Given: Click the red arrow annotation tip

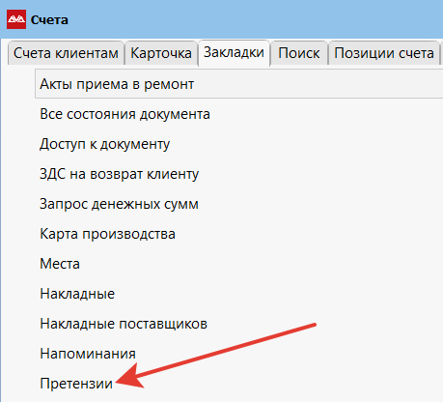Looking at the screenshot, I should (117, 382).
